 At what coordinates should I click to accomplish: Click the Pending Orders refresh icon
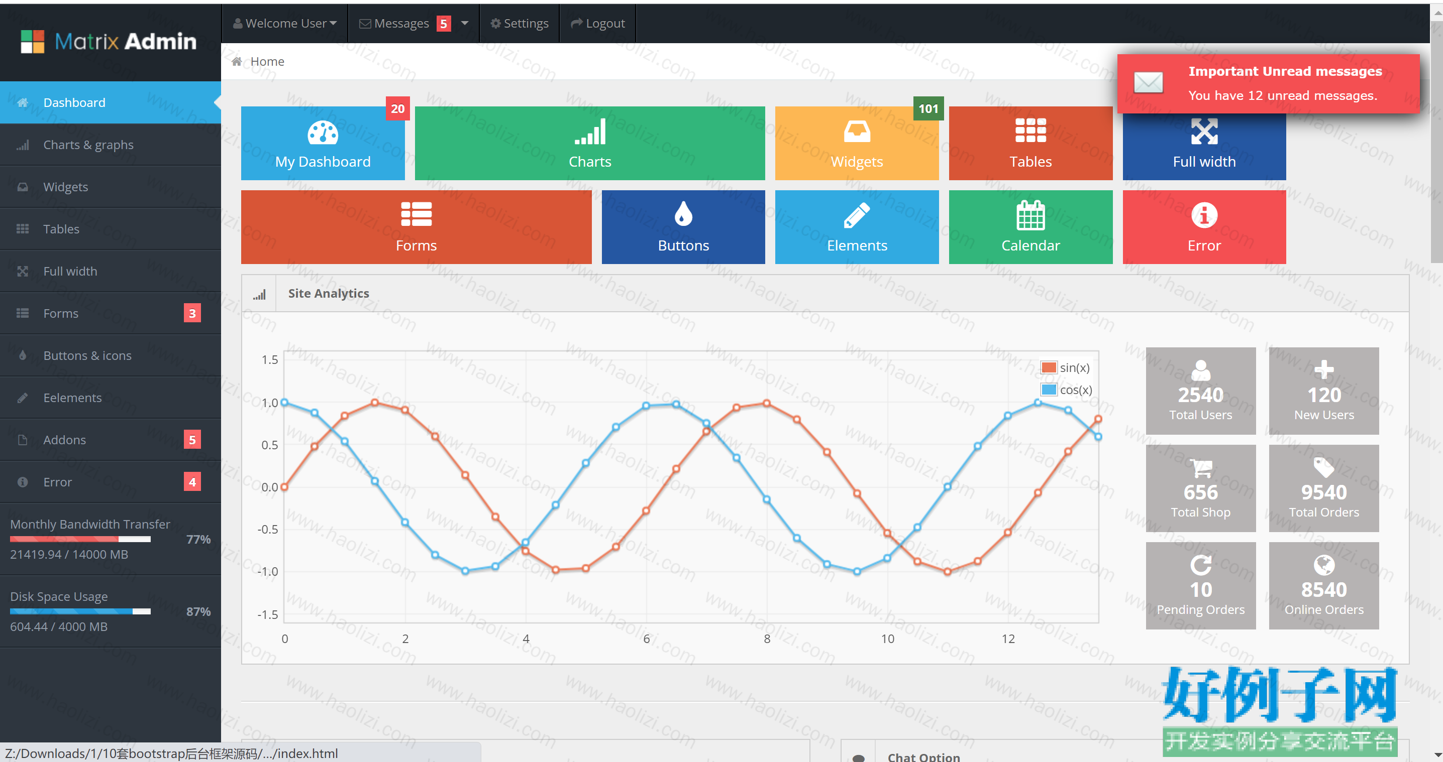(x=1200, y=565)
